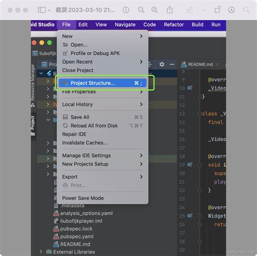257x256 pixels.
Task: Open the Code menu
Action: pos(150,24)
